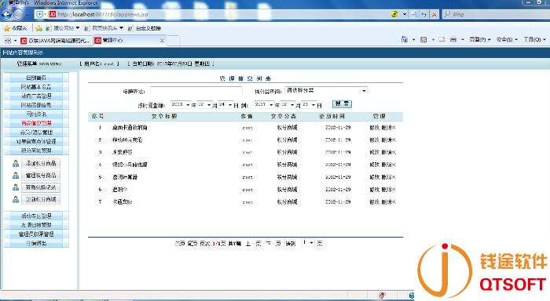Click the article title in row 2 (移动10元充值)

127,140
